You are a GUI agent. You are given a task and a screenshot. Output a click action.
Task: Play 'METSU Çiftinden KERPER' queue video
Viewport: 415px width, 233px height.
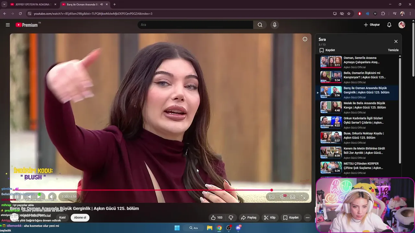click(x=357, y=168)
